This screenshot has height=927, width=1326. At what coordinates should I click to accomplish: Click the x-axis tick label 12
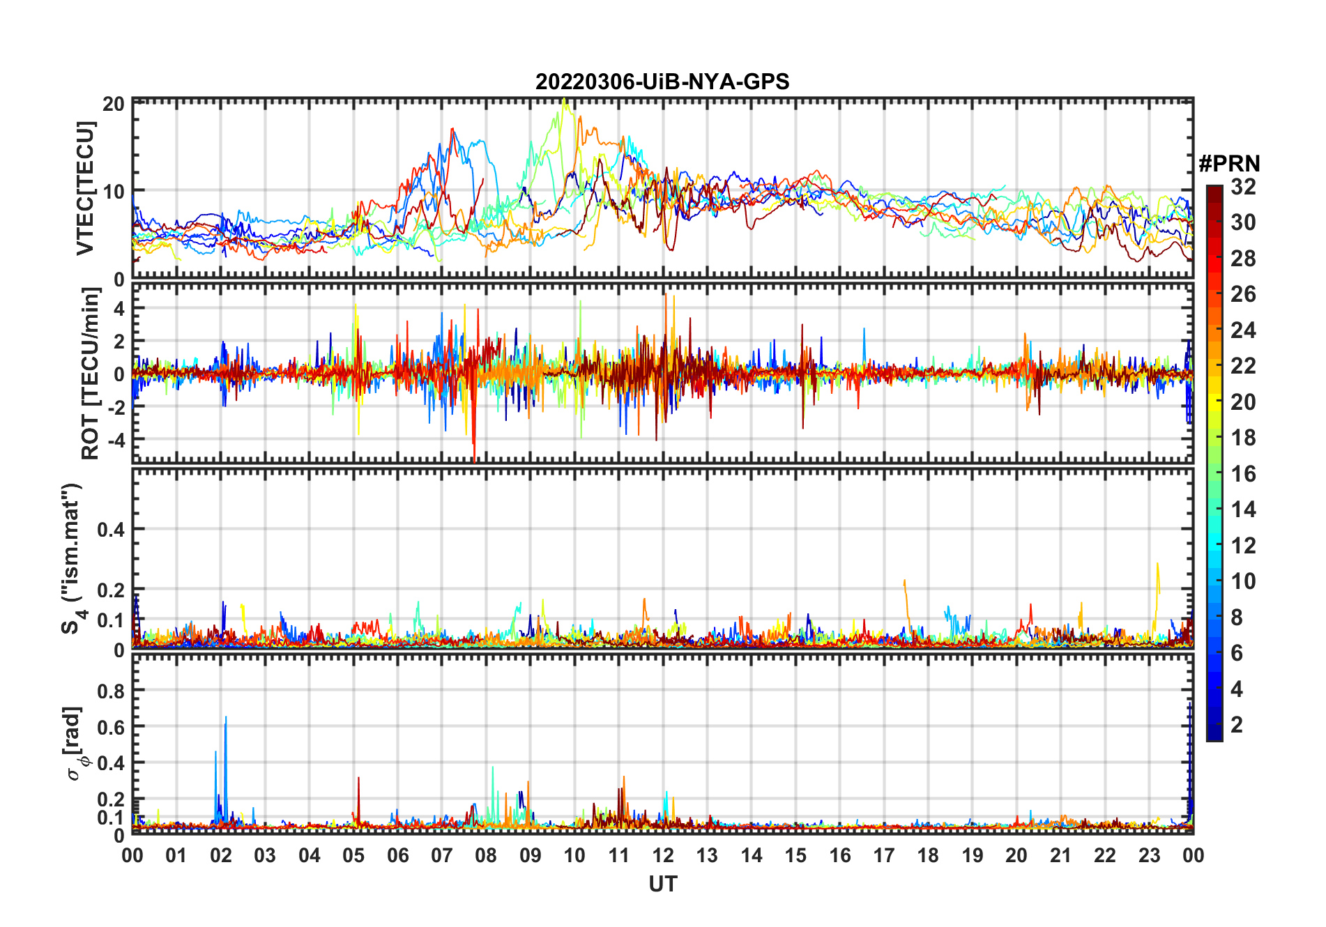[x=663, y=855]
